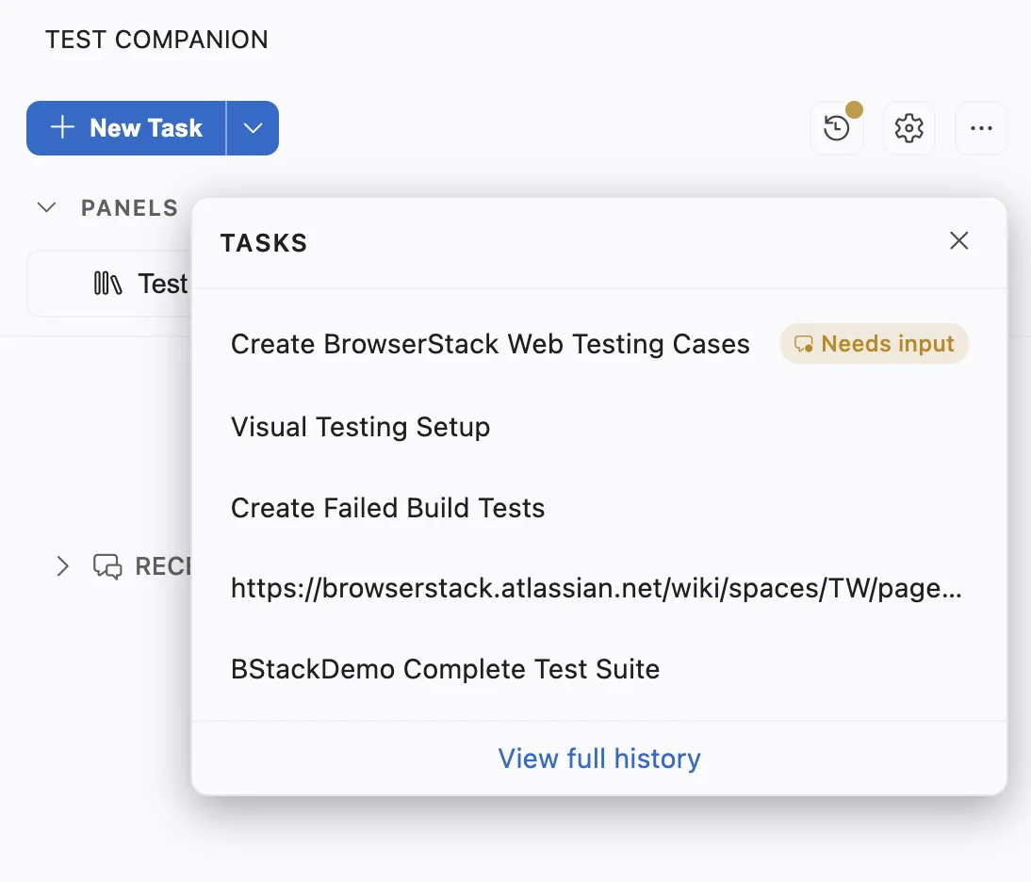This screenshot has height=882, width=1031.
Task: Open the Test panel item
Action: (110, 284)
